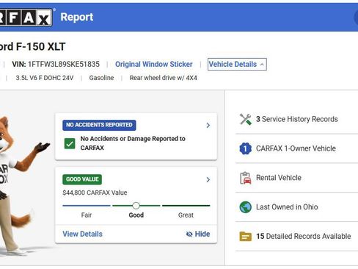
Task: Click the CARFAX logo in header
Action: [26, 18]
